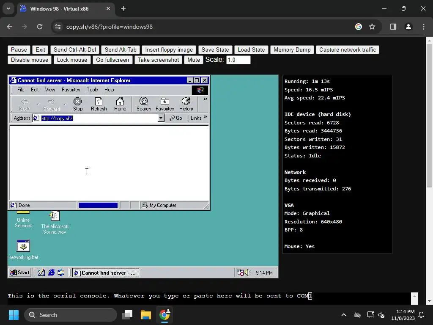Image resolution: width=433 pixels, height=325 pixels.
Task: Toggle Disable mouse button
Action: [30, 60]
